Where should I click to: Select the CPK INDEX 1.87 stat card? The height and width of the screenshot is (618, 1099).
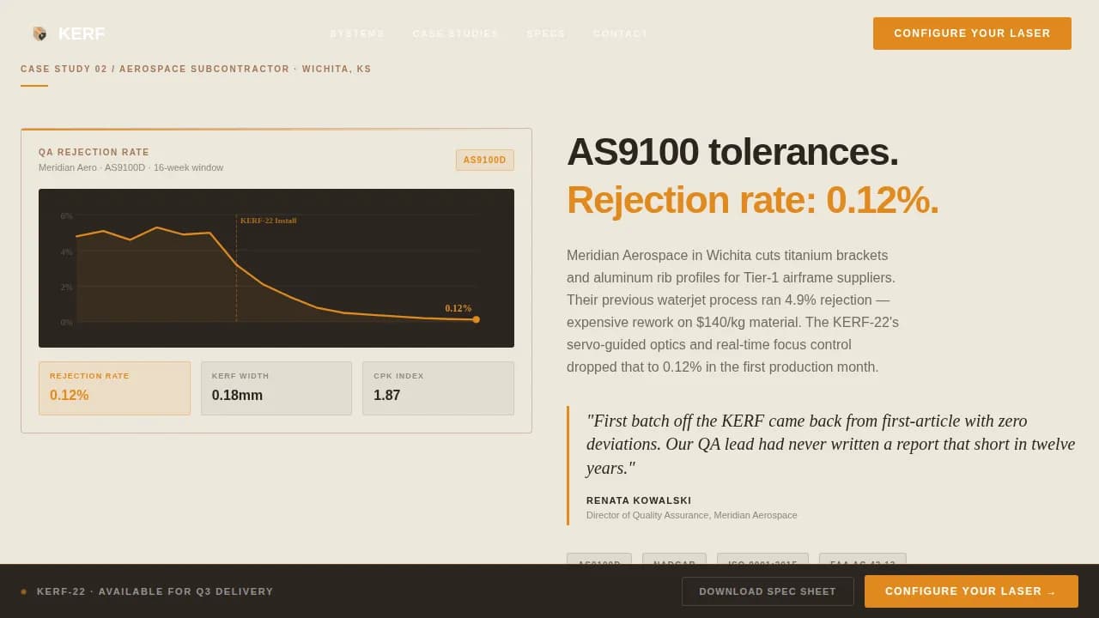(x=438, y=388)
